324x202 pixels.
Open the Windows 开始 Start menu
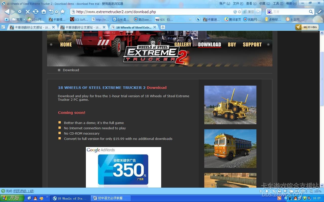tap(12, 198)
